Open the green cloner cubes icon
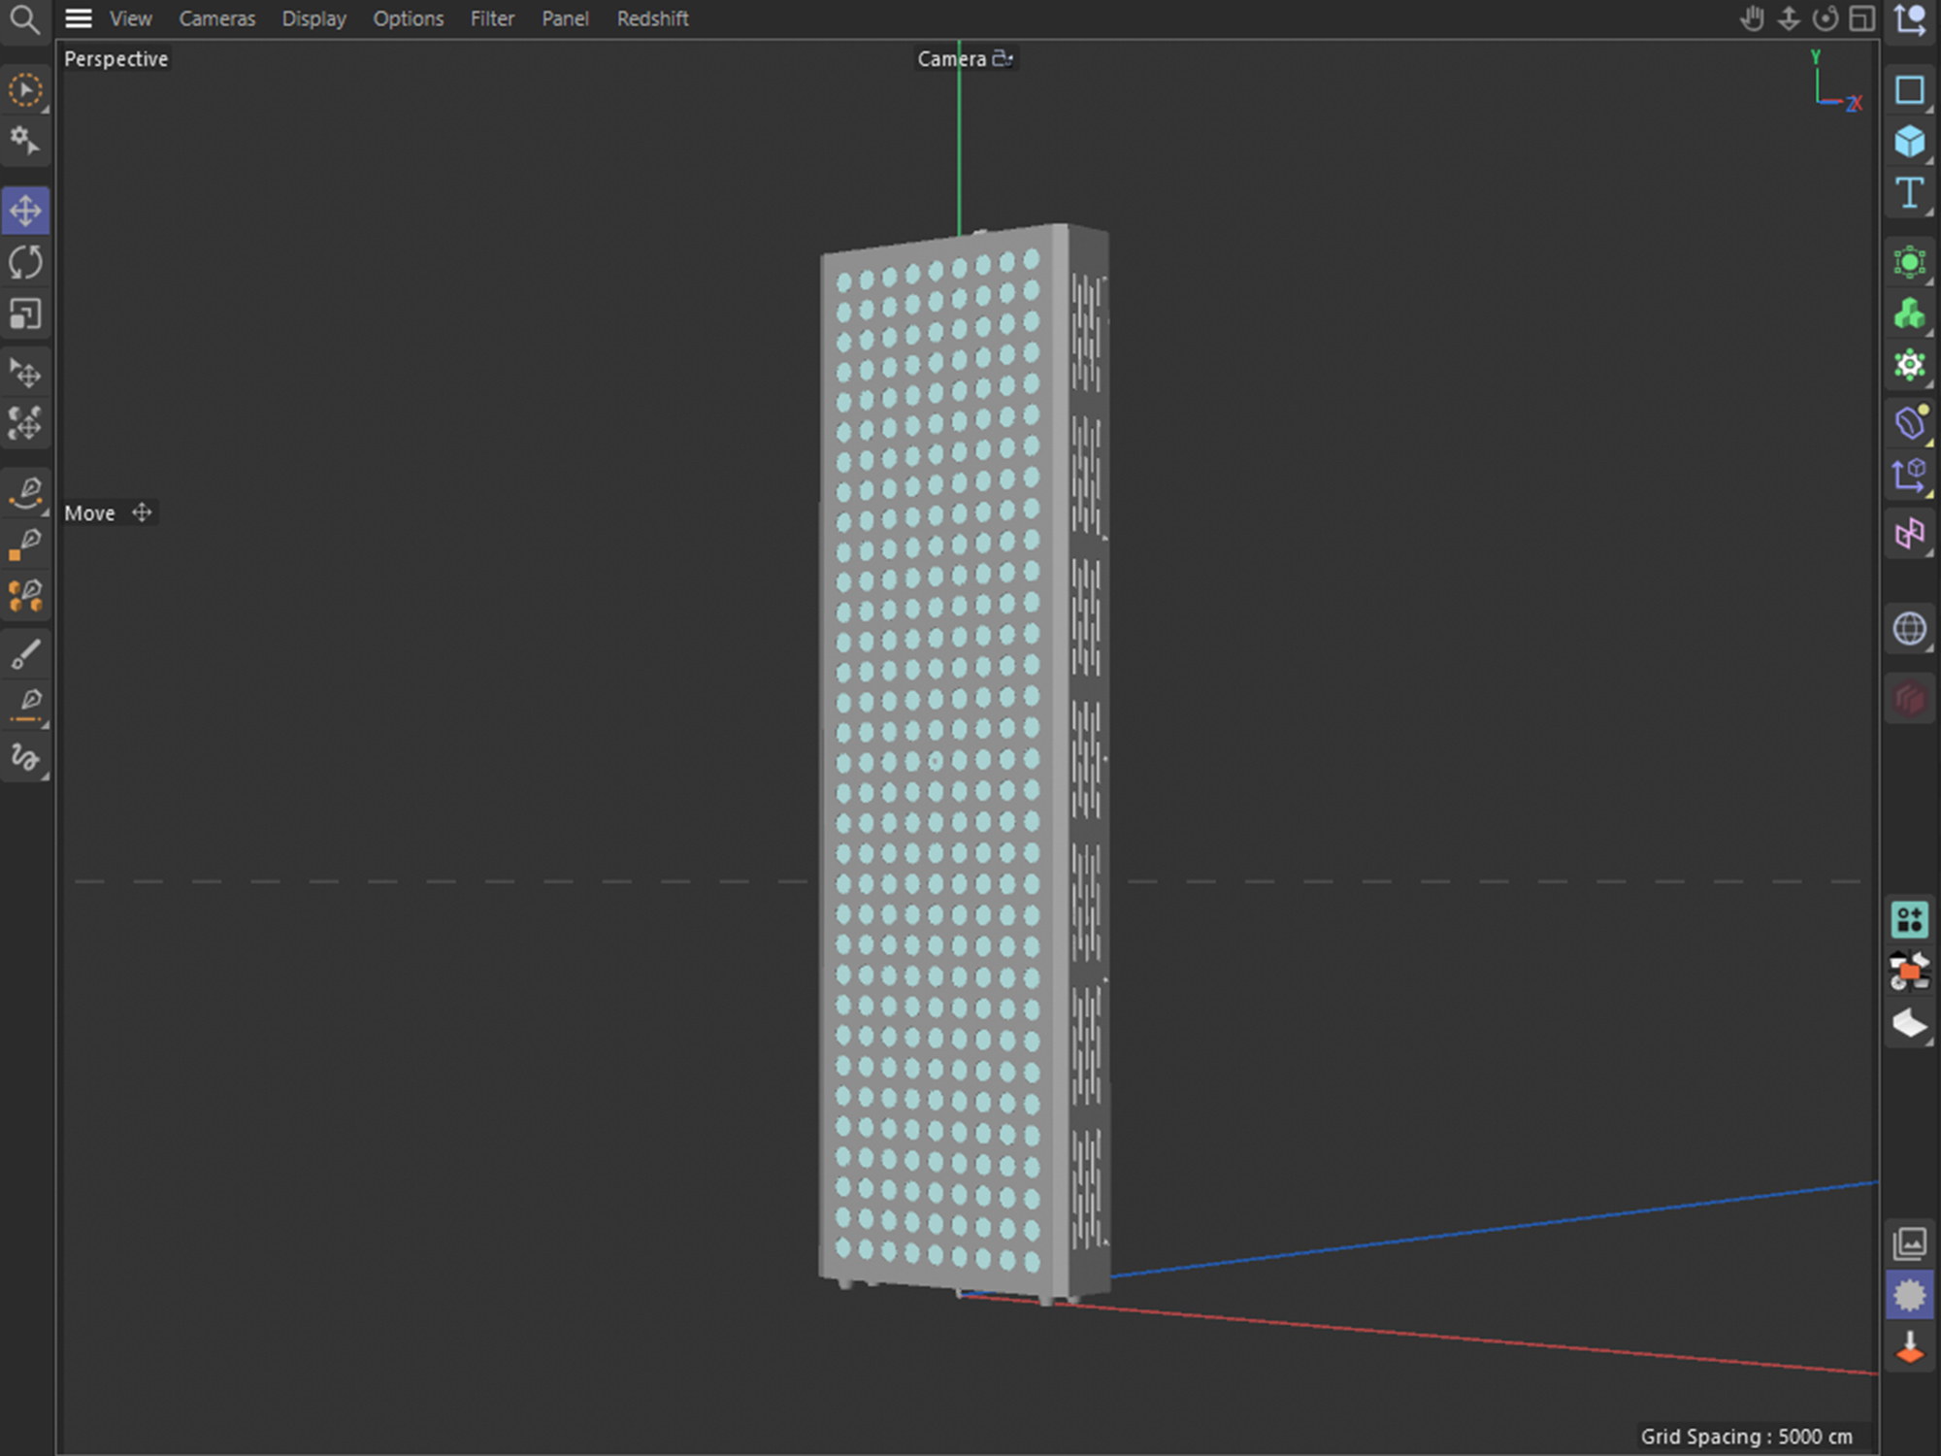This screenshot has height=1456, width=1941. coord(1910,314)
